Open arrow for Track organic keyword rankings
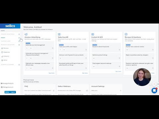 (x=119, y=66)
